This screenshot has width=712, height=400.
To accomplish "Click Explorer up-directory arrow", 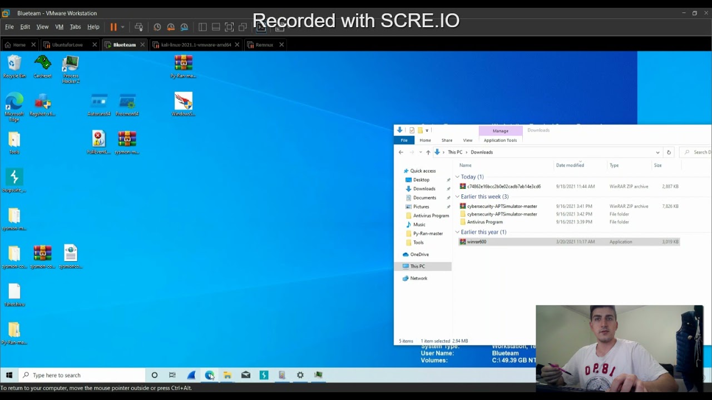I will click(428, 152).
